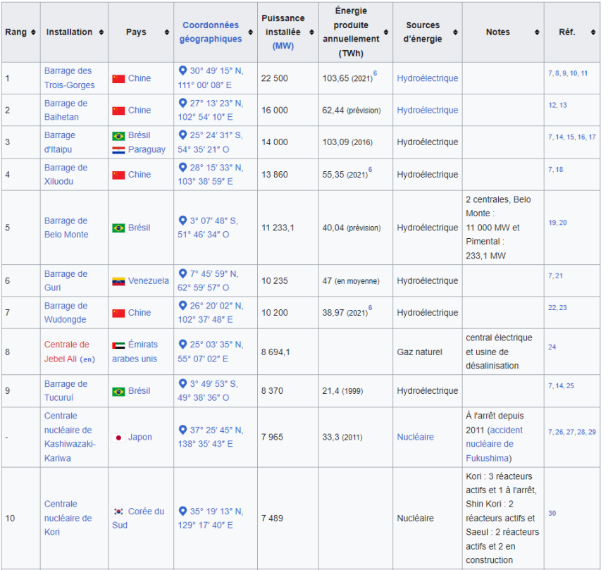Screen dimensions: 608x570
Task: Click the Paraguay flag icon
Action: click(118, 150)
